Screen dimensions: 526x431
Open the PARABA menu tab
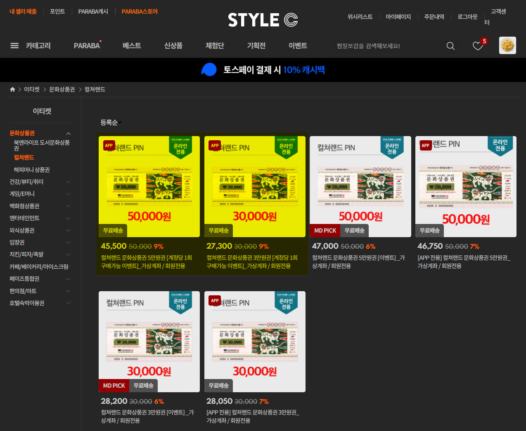coord(87,46)
